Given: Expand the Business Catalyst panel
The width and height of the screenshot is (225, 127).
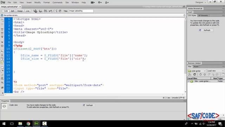Looking at the screenshot, I should [x=194, y=63].
